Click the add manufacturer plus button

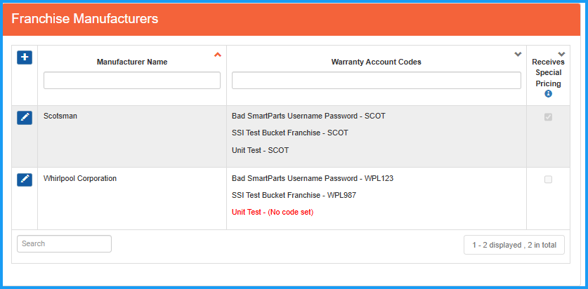[x=25, y=58]
